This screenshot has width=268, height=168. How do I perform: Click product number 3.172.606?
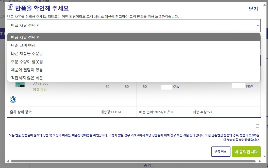pos(41,83)
